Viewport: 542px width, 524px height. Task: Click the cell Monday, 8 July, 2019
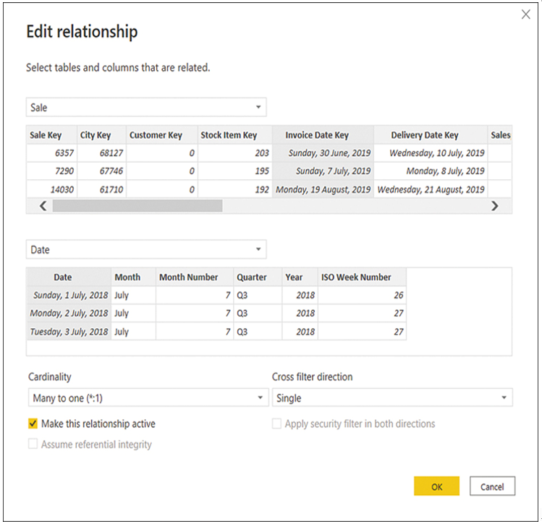pos(431,171)
